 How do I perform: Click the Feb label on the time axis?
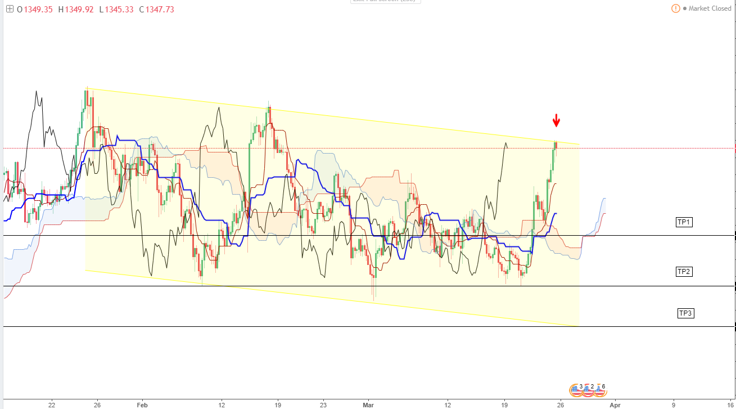(142, 404)
